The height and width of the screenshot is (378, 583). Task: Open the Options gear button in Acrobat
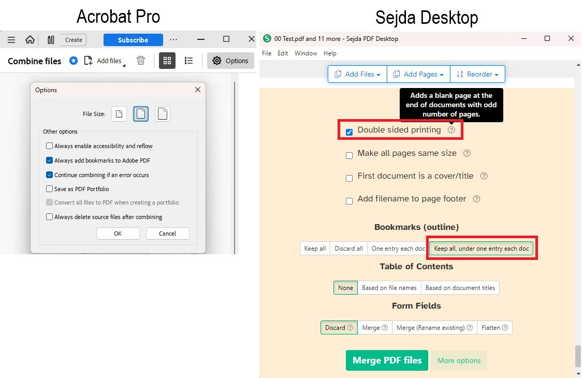230,61
